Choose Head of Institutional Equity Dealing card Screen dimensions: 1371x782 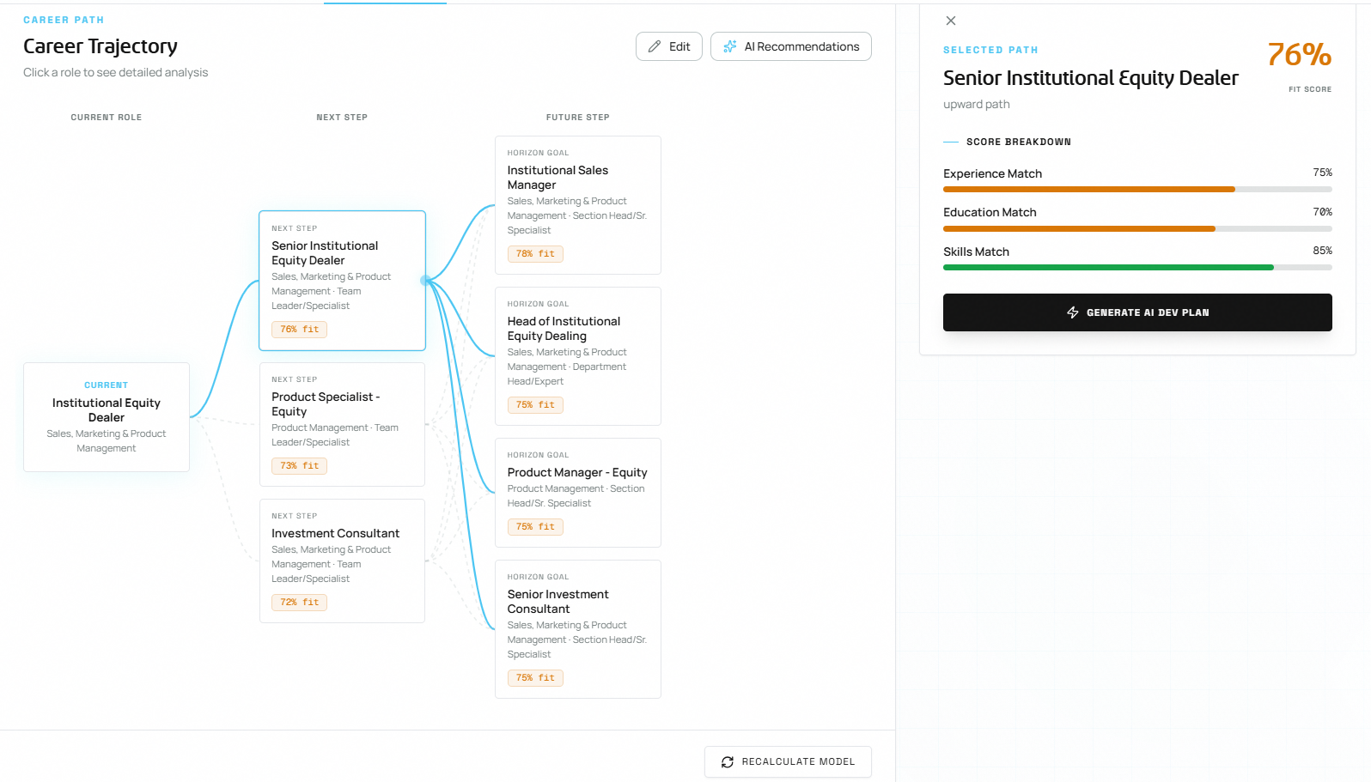tap(577, 355)
